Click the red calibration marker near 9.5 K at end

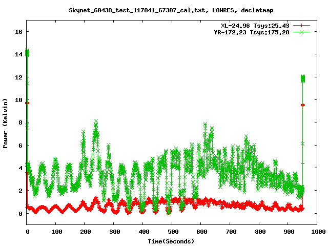(x=303, y=105)
